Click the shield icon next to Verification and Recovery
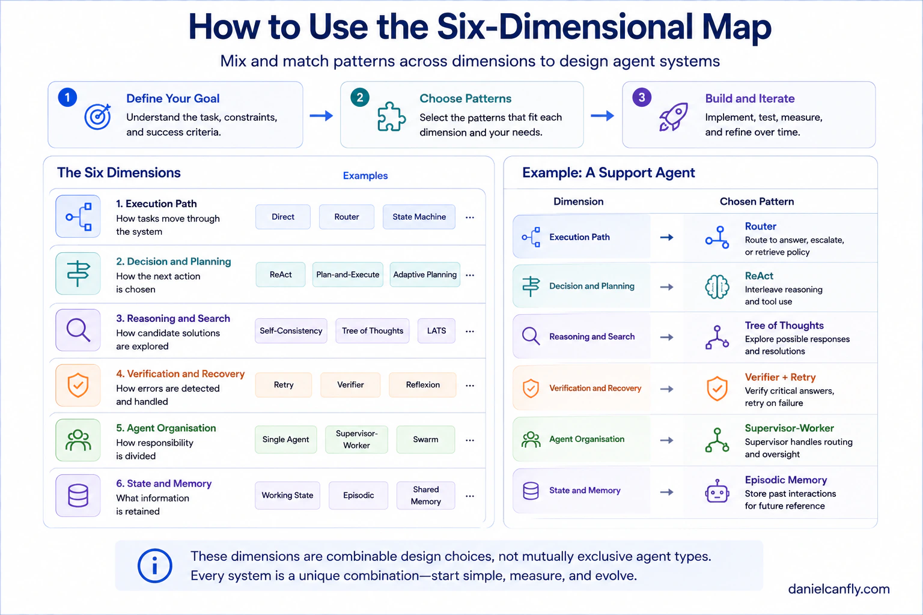The height and width of the screenshot is (615, 923). (78, 385)
